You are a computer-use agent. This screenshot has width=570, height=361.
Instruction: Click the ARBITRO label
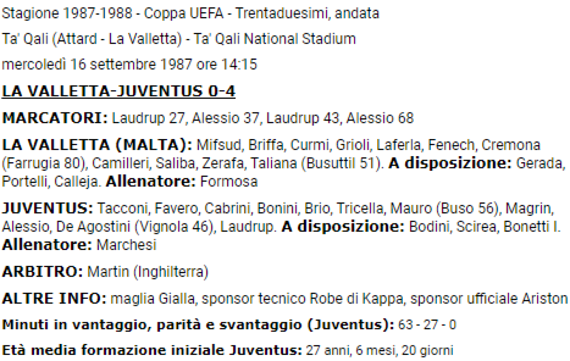43,272
